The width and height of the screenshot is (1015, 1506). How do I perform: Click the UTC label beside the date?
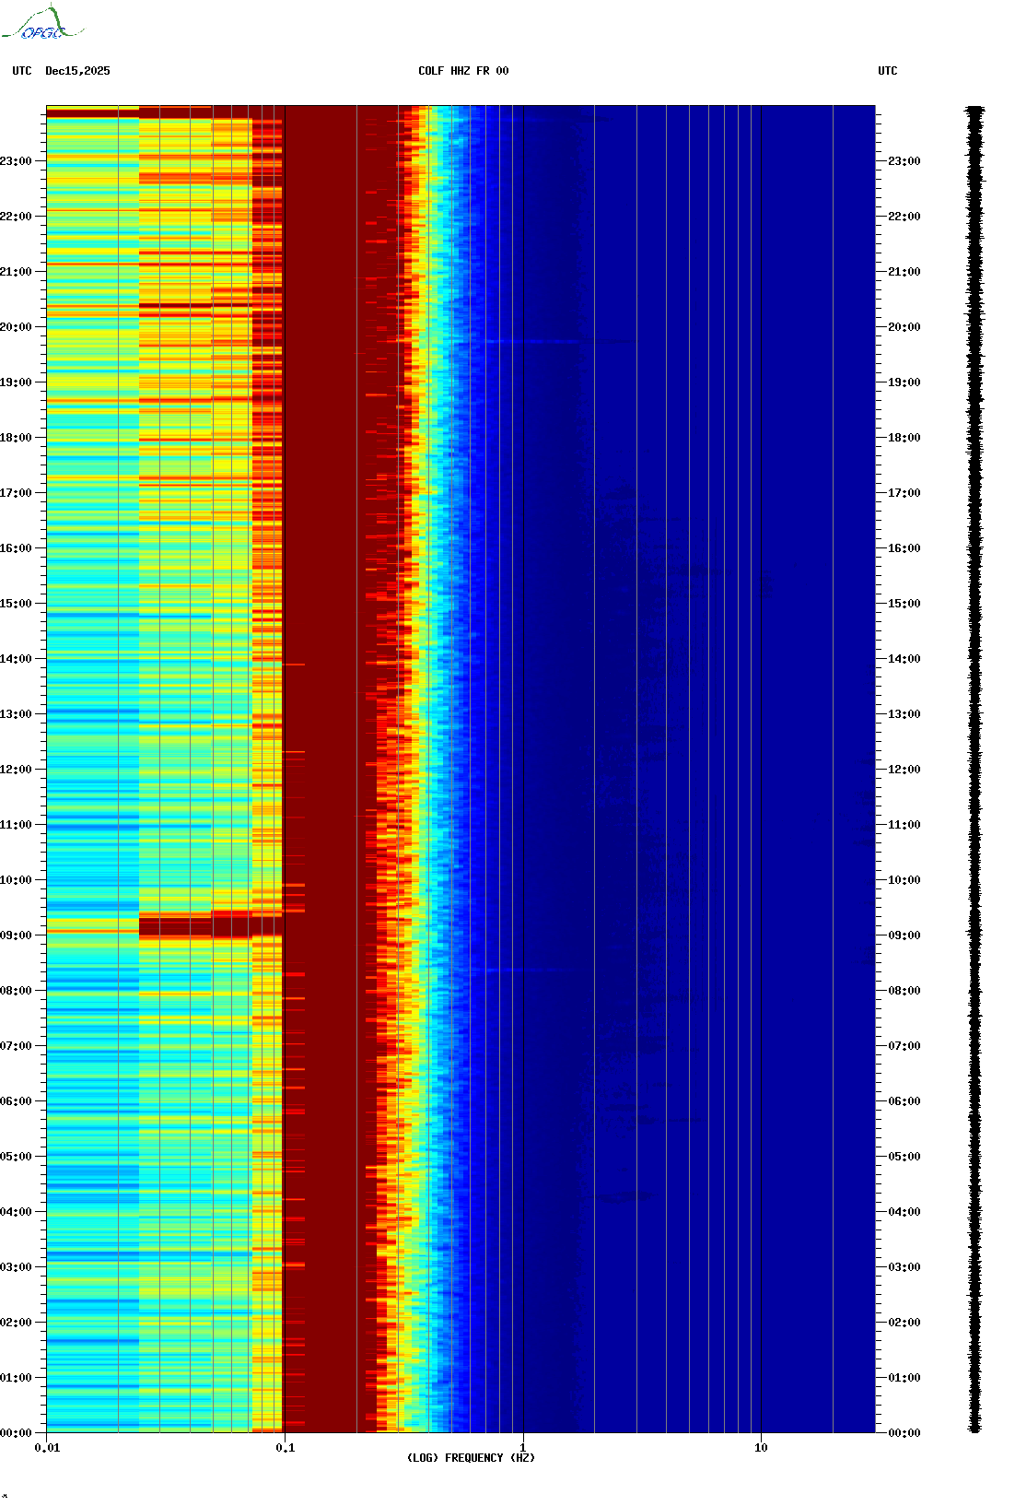click(22, 71)
